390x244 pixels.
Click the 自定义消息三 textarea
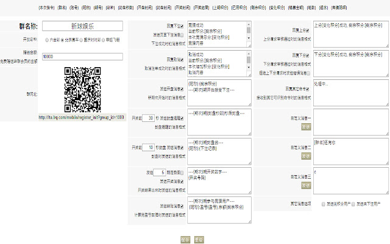(351, 181)
